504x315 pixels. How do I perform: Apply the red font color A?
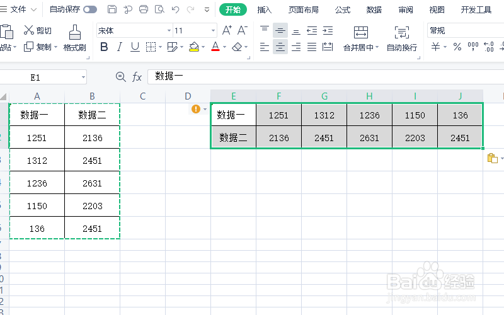point(215,47)
